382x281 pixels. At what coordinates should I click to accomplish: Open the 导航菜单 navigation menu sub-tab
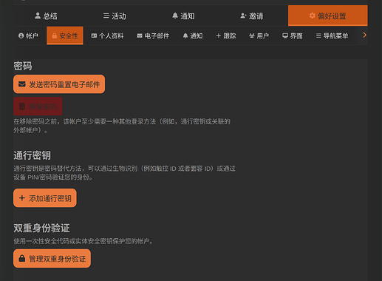pos(332,35)
